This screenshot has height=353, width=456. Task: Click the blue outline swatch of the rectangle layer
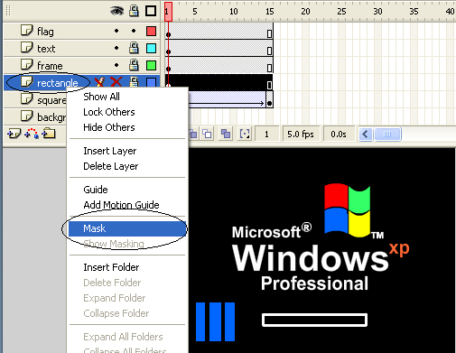(151, 82)
